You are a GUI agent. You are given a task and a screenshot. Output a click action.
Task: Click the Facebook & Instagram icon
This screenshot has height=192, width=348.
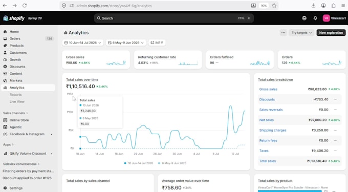pyautogui.click(x=5, y=134)
